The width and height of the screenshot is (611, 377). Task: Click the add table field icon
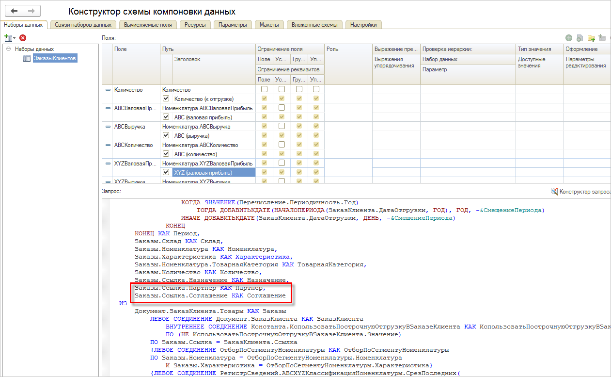click(602, 38)
